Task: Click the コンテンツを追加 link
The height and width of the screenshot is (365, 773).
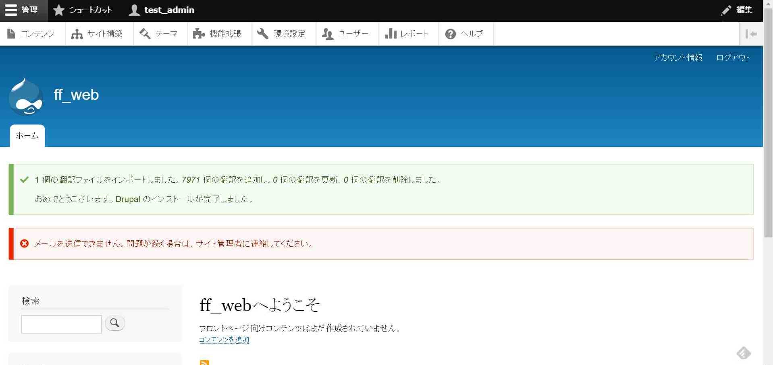Action: pyautogui.click(x=224, y=340)
